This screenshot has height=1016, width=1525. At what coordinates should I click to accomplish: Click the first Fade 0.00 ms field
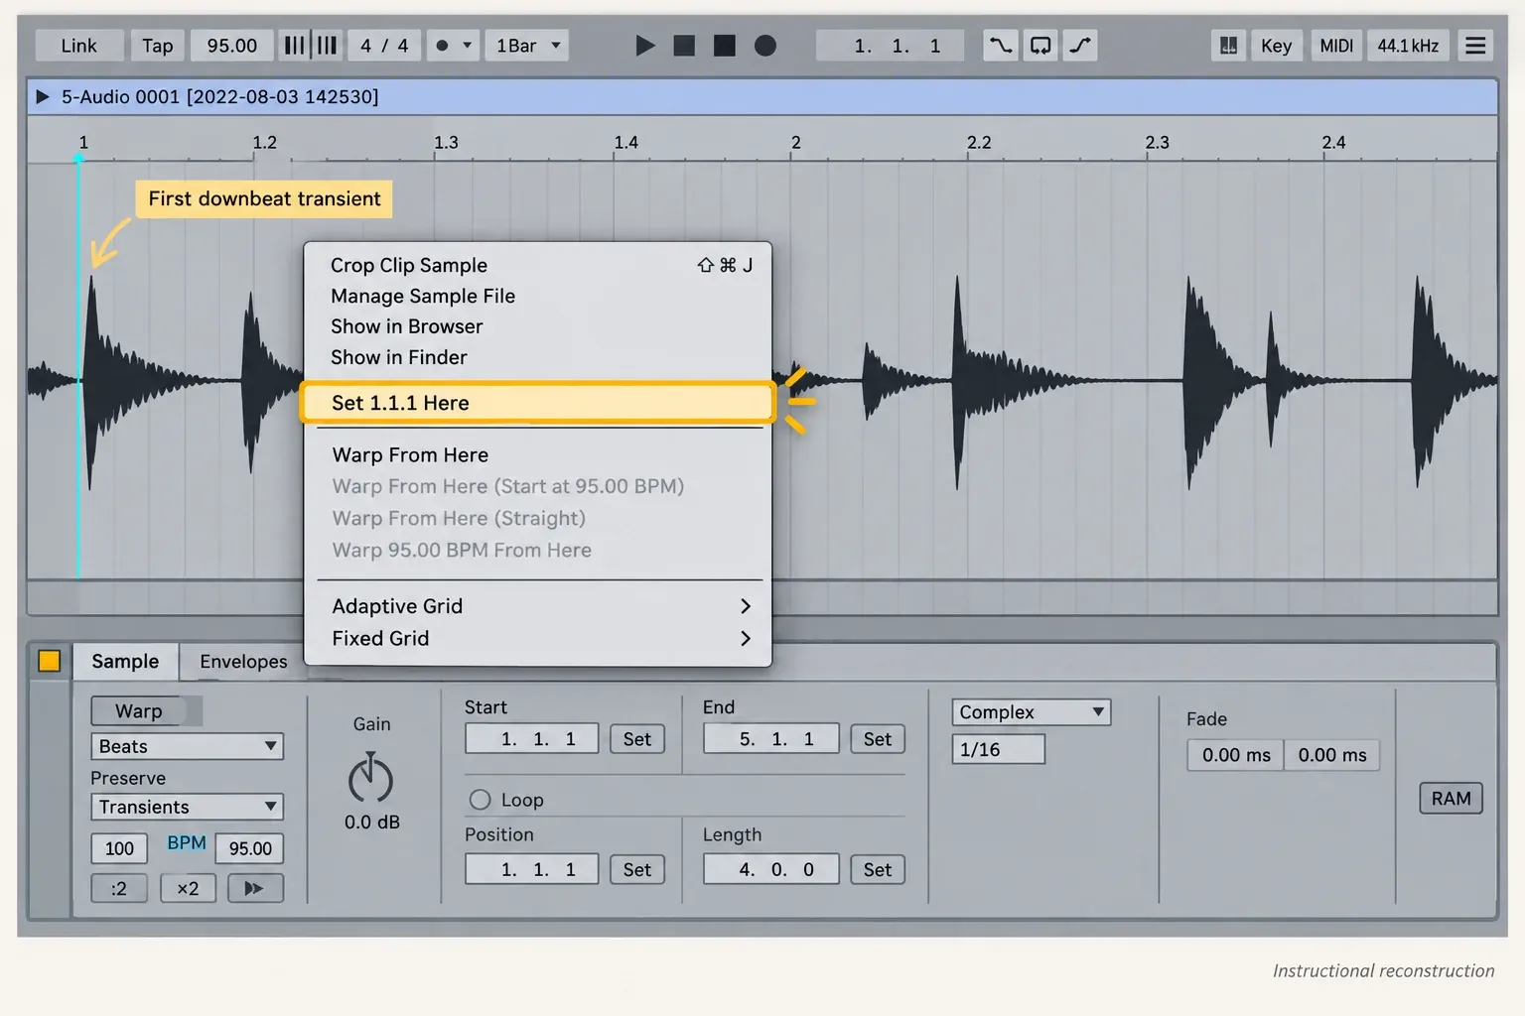coord(1235,755)
